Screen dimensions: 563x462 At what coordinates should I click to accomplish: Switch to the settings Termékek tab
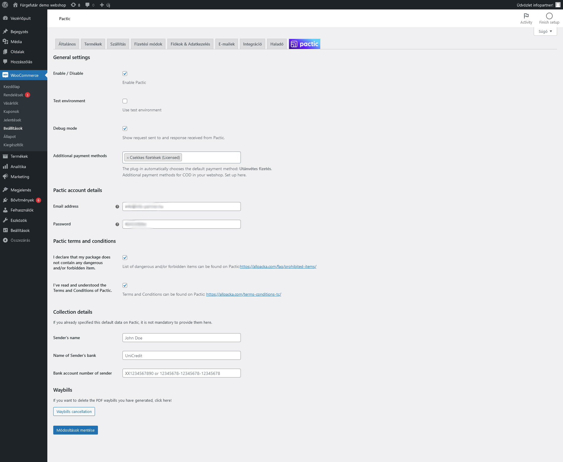(x=93, y=44)
